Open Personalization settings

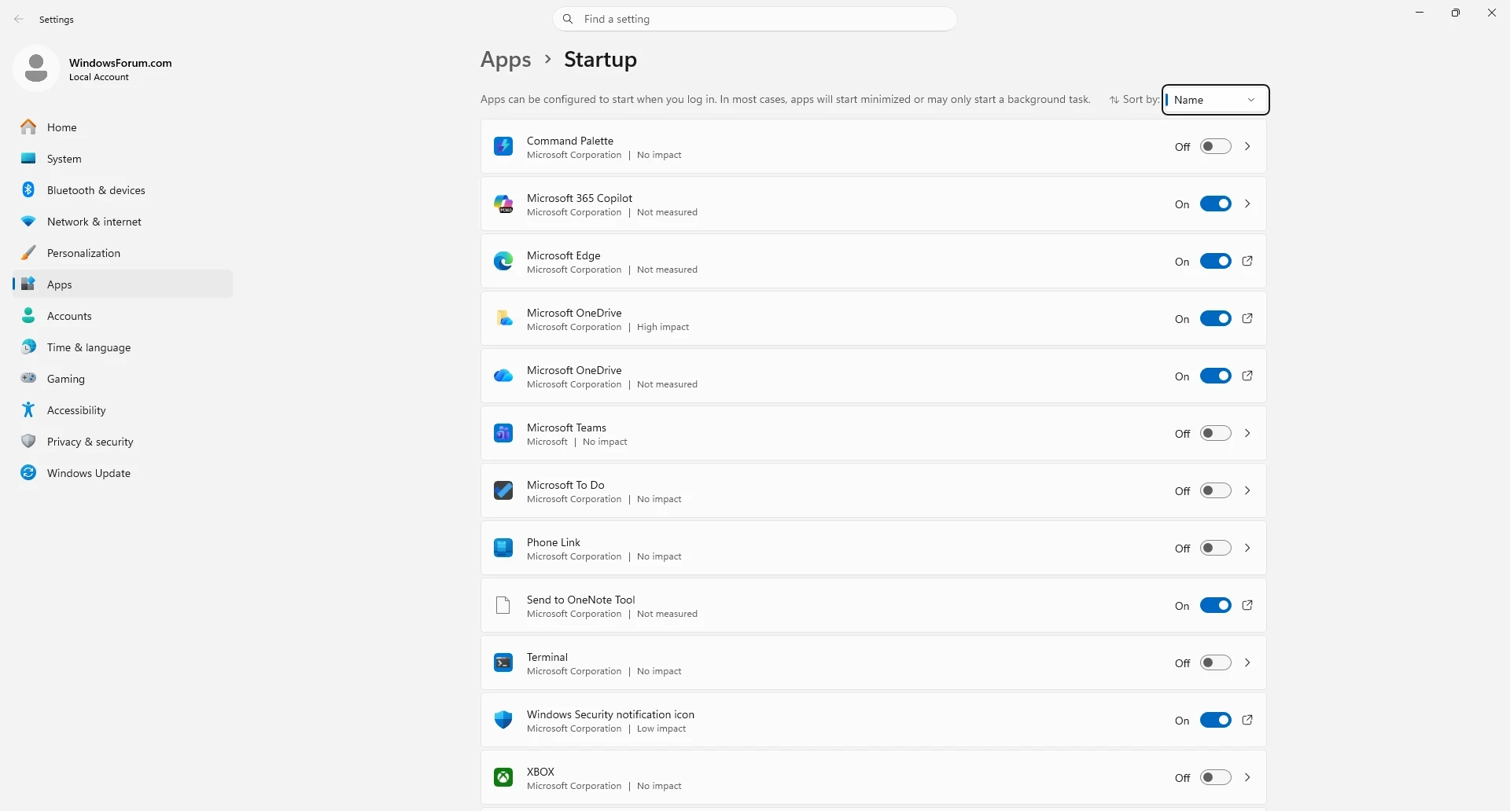pos(123,253)
